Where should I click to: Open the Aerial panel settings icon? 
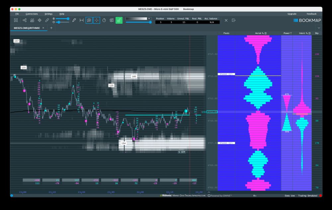point(266,33)
